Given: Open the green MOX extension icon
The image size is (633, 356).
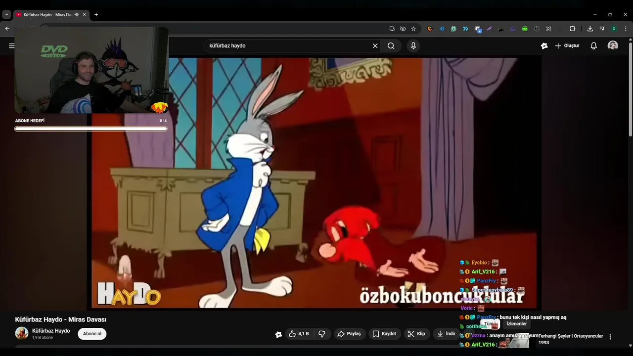Looking at the screenshot, I should pyautogui.click(x=525, y=29).
